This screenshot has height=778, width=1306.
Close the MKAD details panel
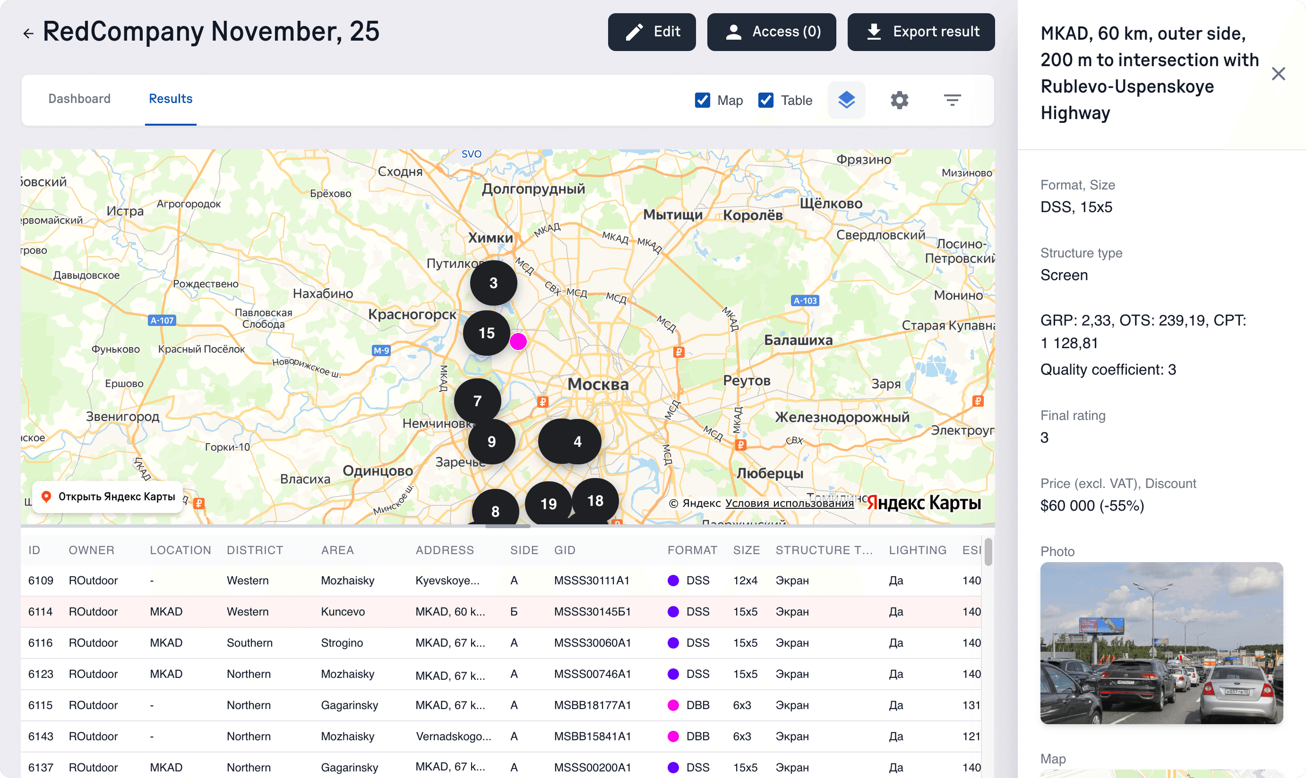(x=1278, y=74)
